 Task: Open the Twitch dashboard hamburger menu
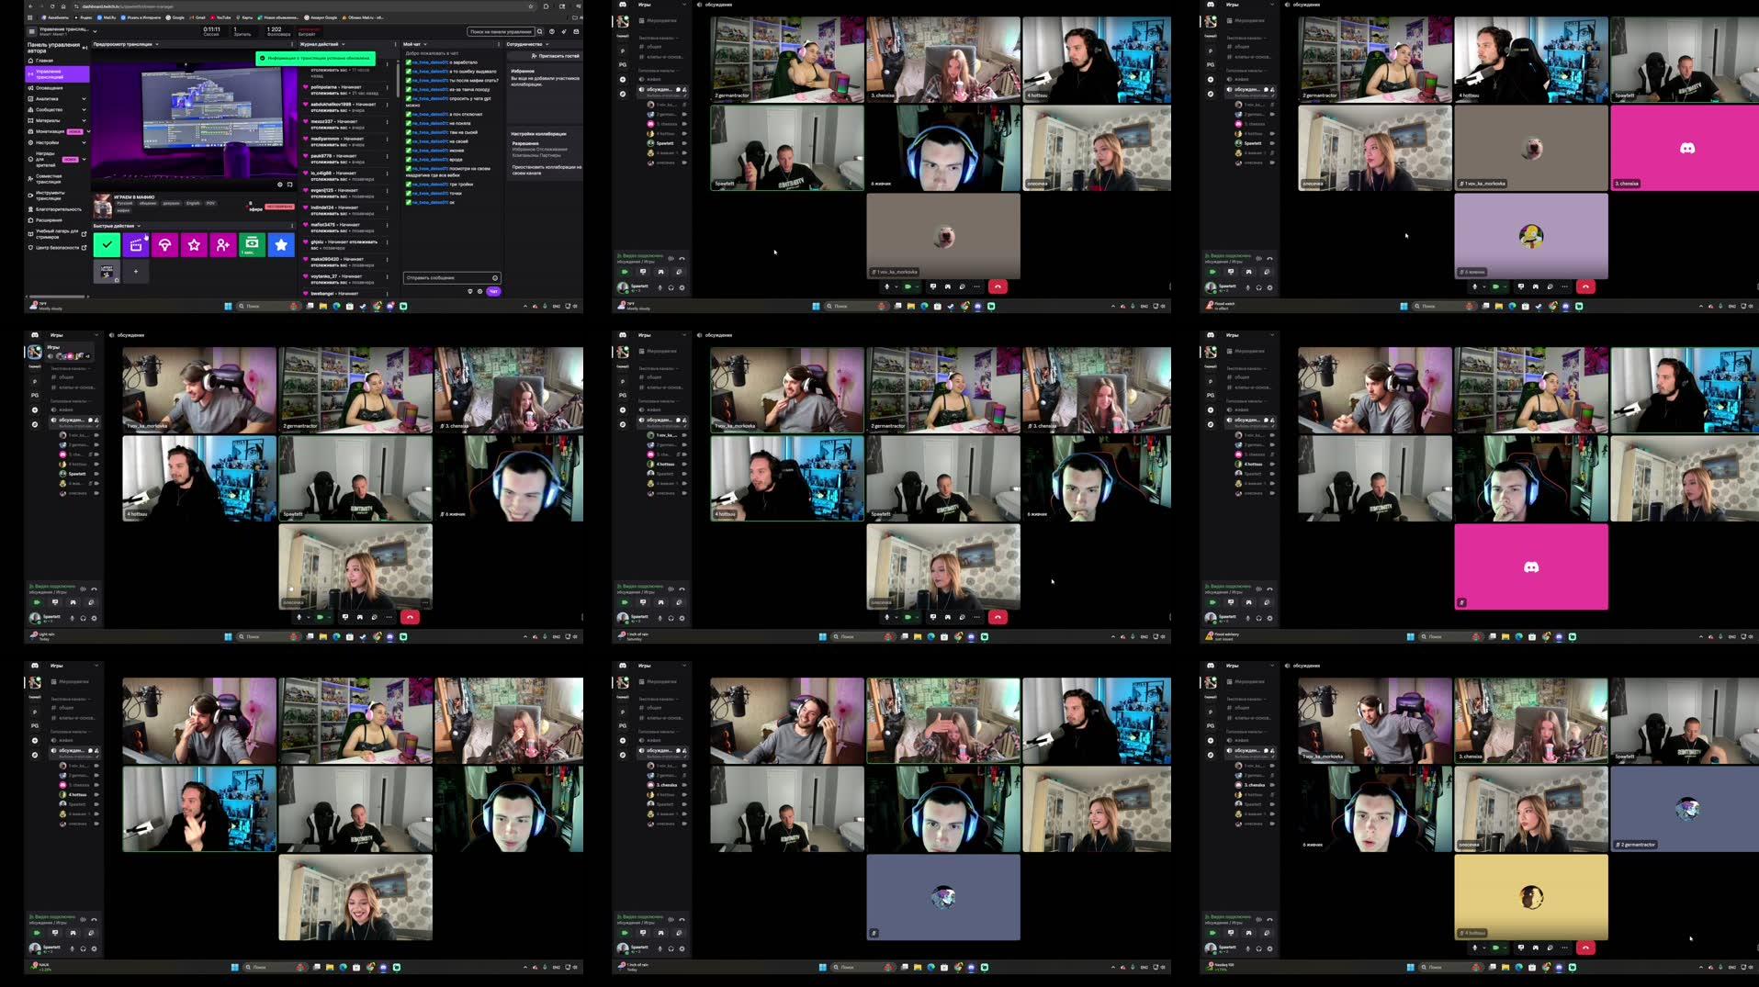(31, 31)
